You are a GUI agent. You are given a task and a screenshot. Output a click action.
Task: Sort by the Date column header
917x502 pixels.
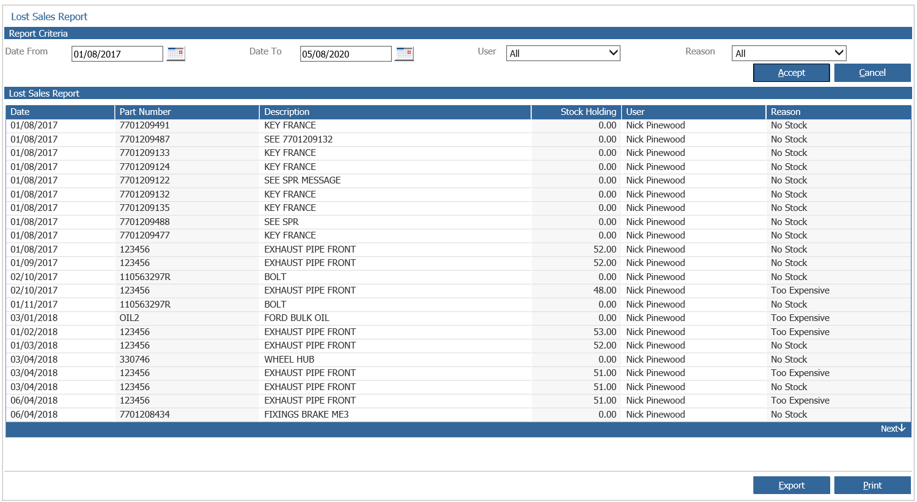[60, 112]
